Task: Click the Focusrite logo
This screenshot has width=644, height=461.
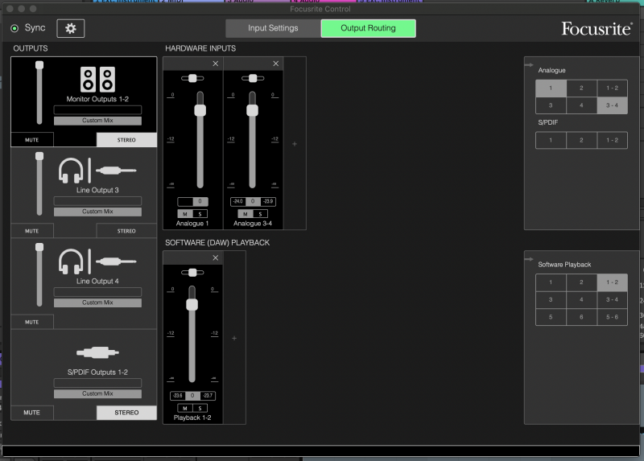Action: pos(597,29)
